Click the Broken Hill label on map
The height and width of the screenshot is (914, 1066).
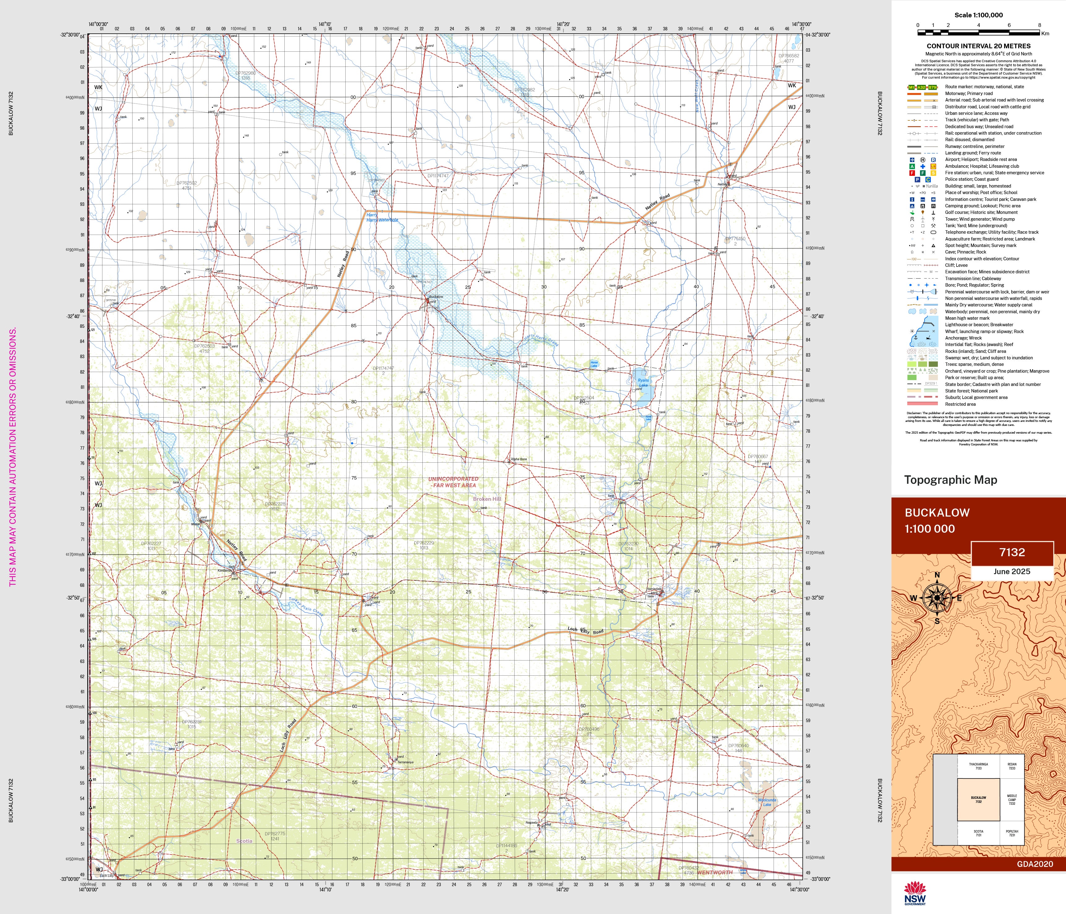487,499
